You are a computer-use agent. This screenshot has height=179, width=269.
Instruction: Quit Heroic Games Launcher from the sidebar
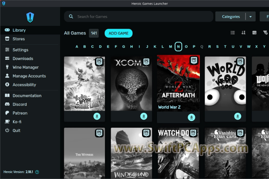click(30, 131)
